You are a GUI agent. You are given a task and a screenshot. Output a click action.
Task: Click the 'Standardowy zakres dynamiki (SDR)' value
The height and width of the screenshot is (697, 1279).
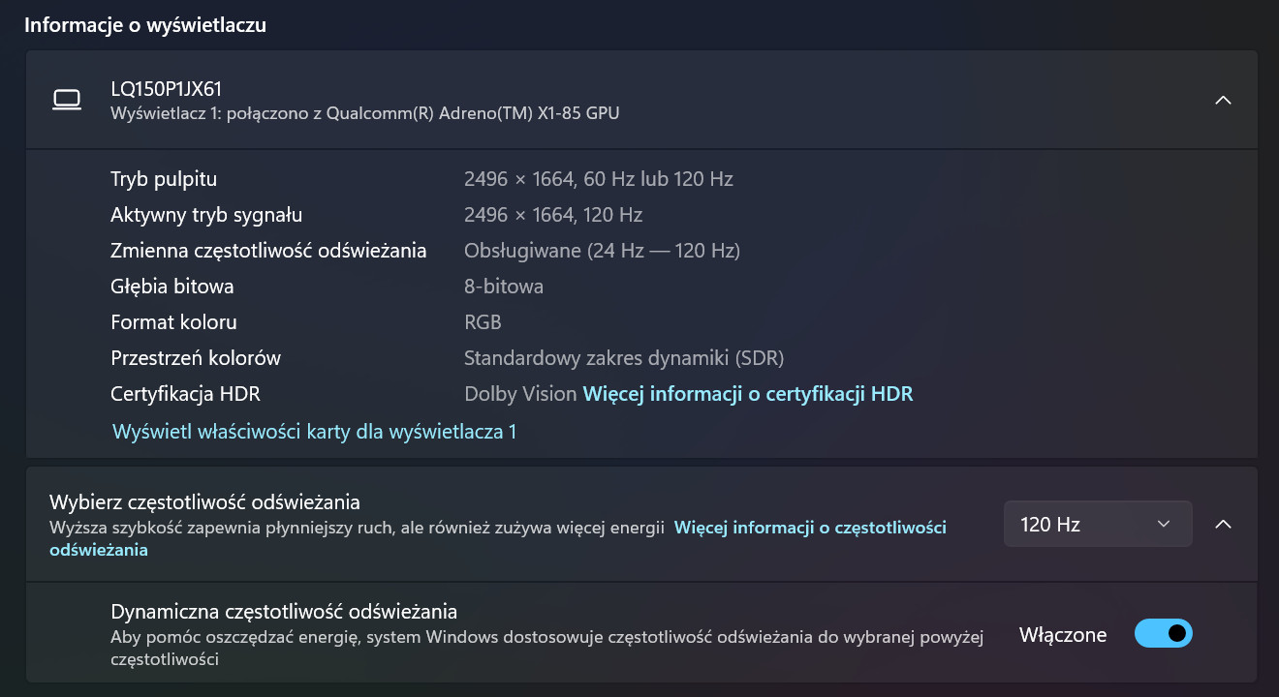[623, 358]
